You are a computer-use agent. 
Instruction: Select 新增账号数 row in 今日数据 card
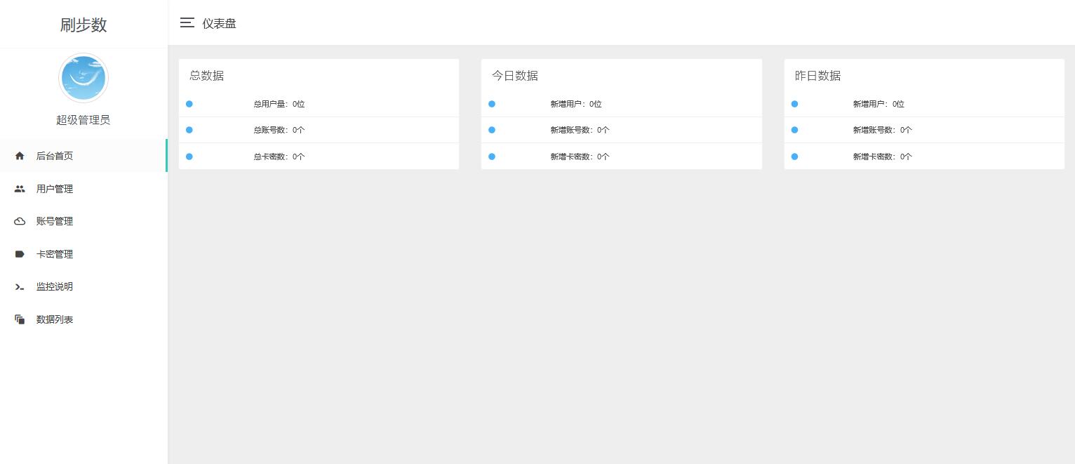pos(580,130)
